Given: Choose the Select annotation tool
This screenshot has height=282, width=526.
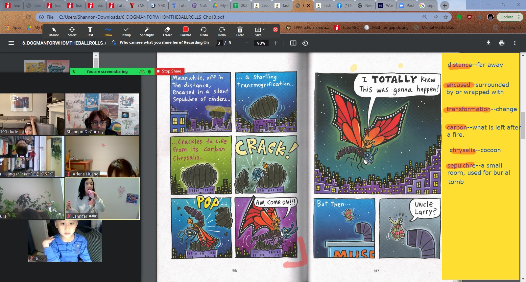Looking at the screenshot, I should pyautogui.click(x=72, y=31).
